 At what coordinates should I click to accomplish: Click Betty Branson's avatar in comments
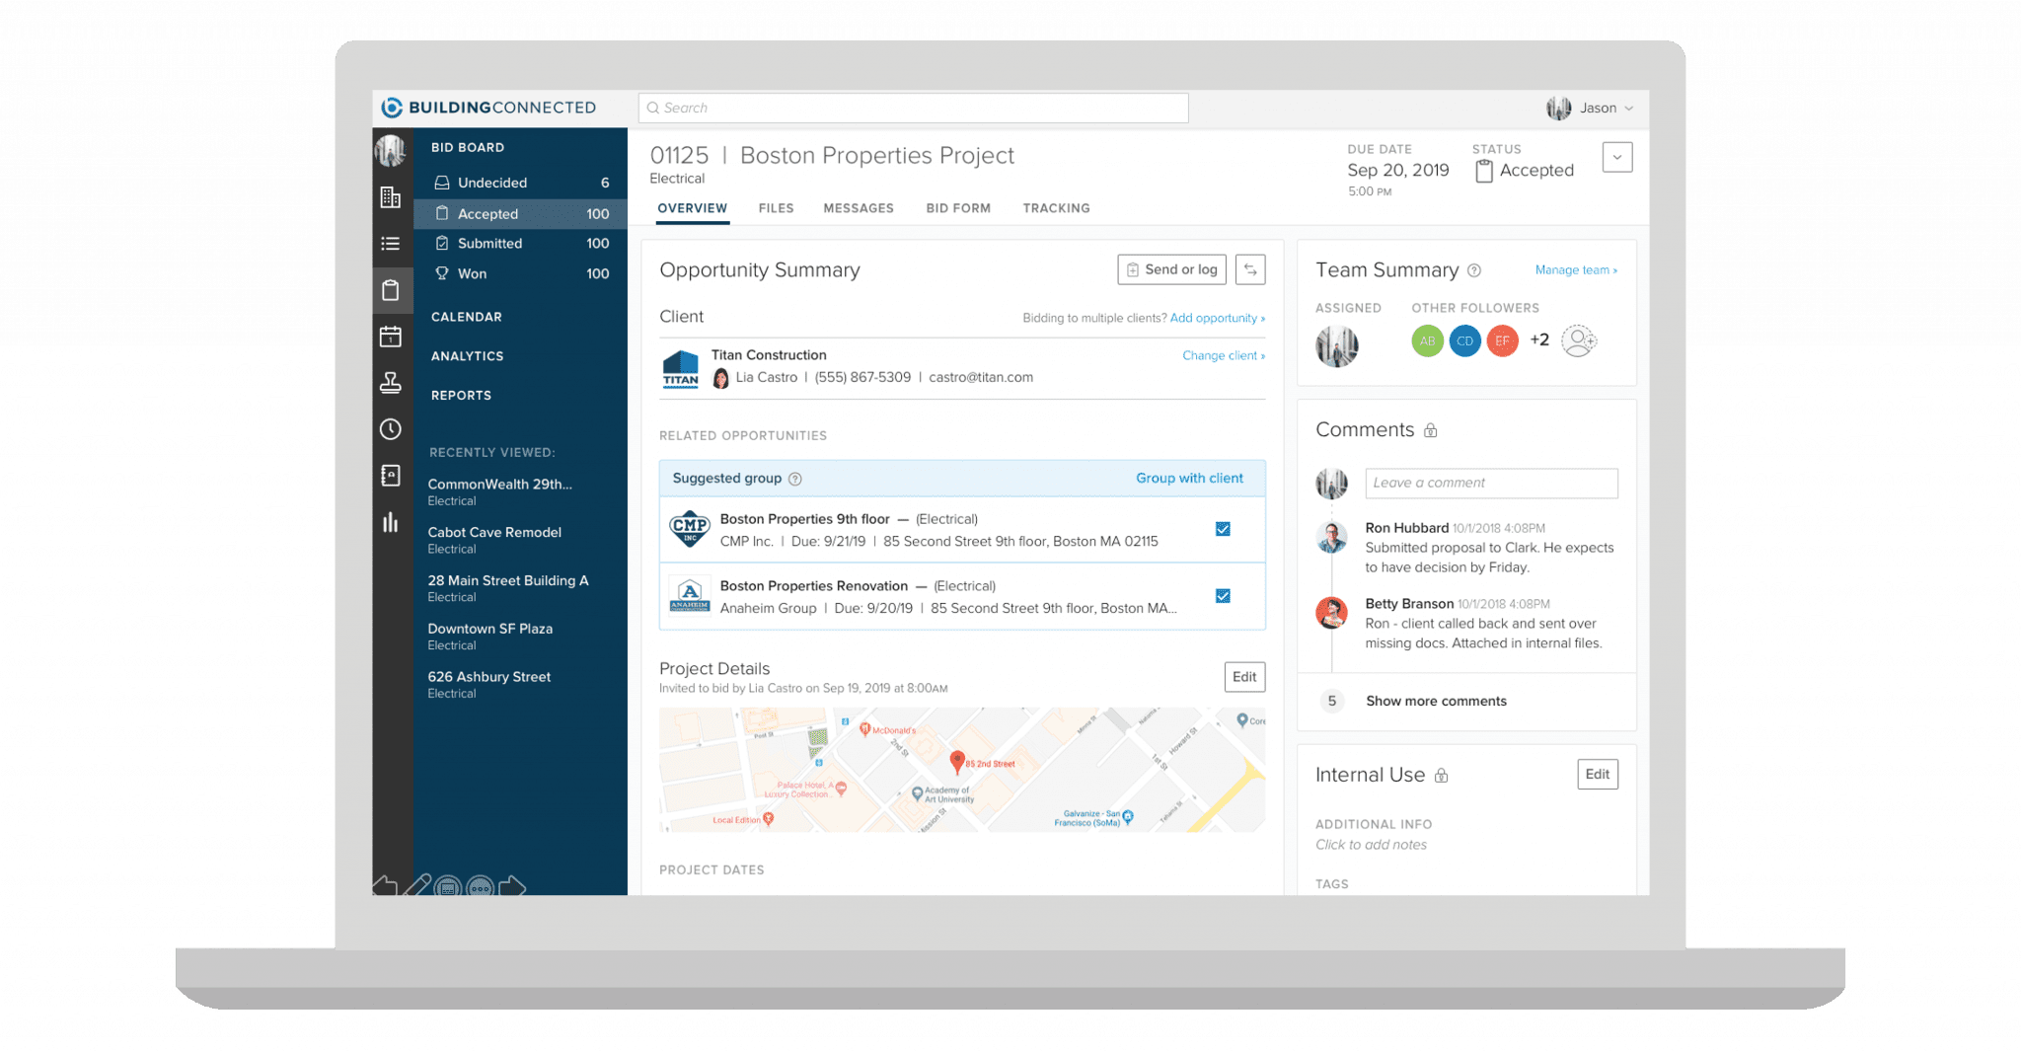click(1332, 613)
